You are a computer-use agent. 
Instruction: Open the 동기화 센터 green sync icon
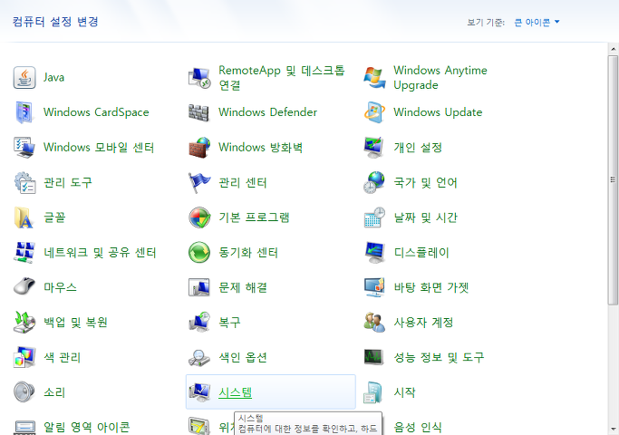(x=199, y=252)
